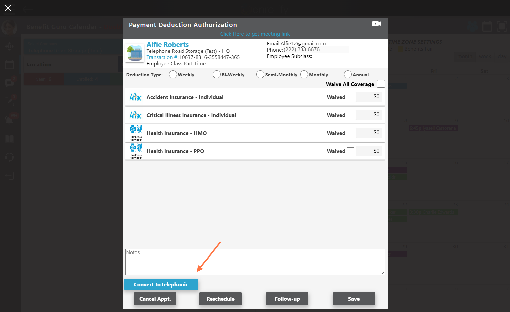Open Alfie Roberts' company building thumbnail
The image size is (510, 312).
point(135,53)
